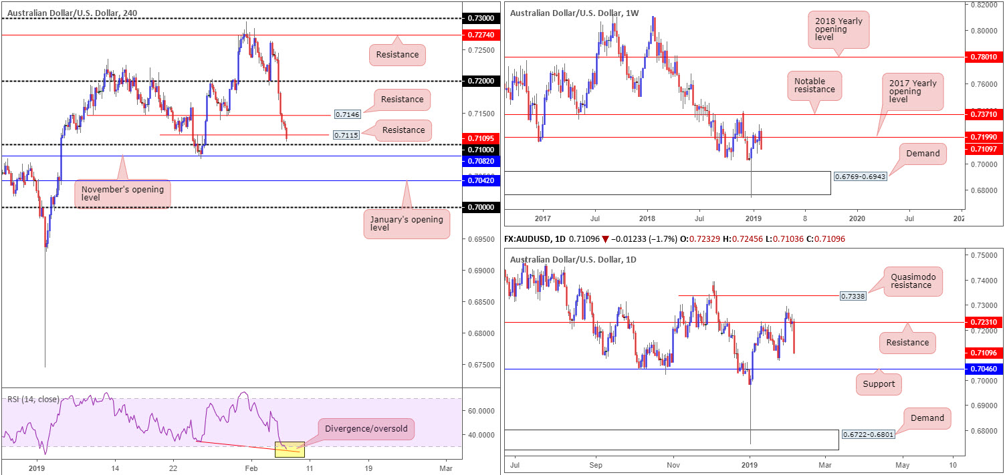The height and width of the screenshot is (475, 1005).
Task: Click the 0.69500 axis label on 240 chart
Action: [x=480, y=239]
